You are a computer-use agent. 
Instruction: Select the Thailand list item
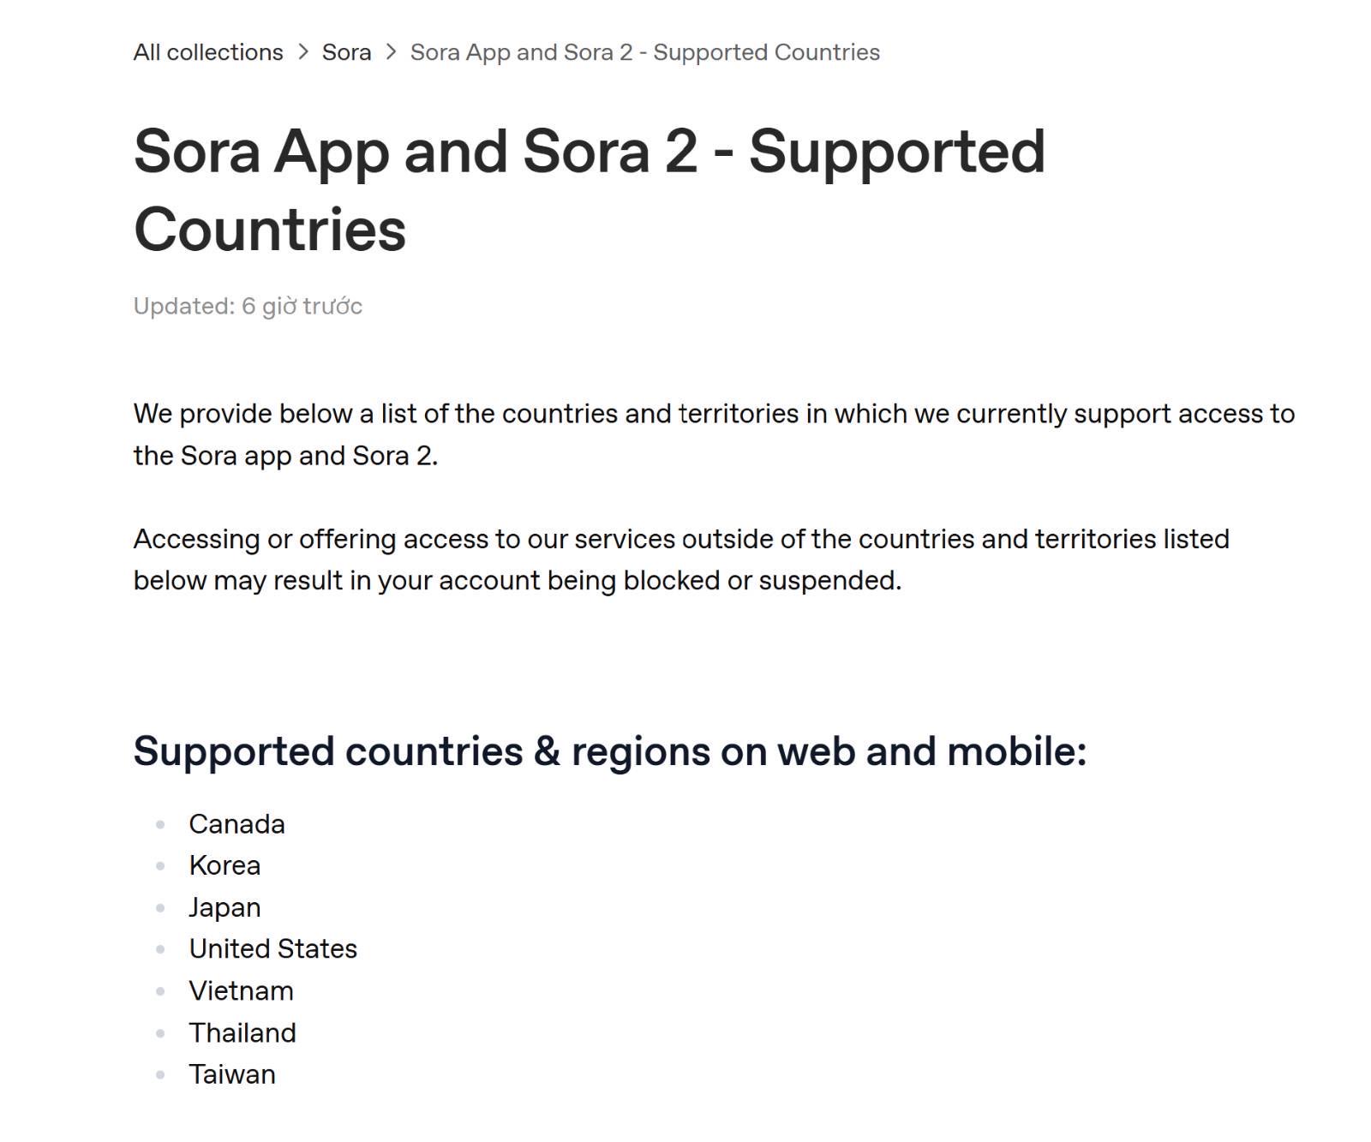tap(242, 1033)
